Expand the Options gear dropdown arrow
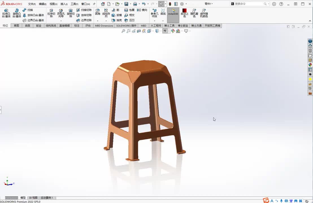The image size is (313, 203). tap(186, 4)
